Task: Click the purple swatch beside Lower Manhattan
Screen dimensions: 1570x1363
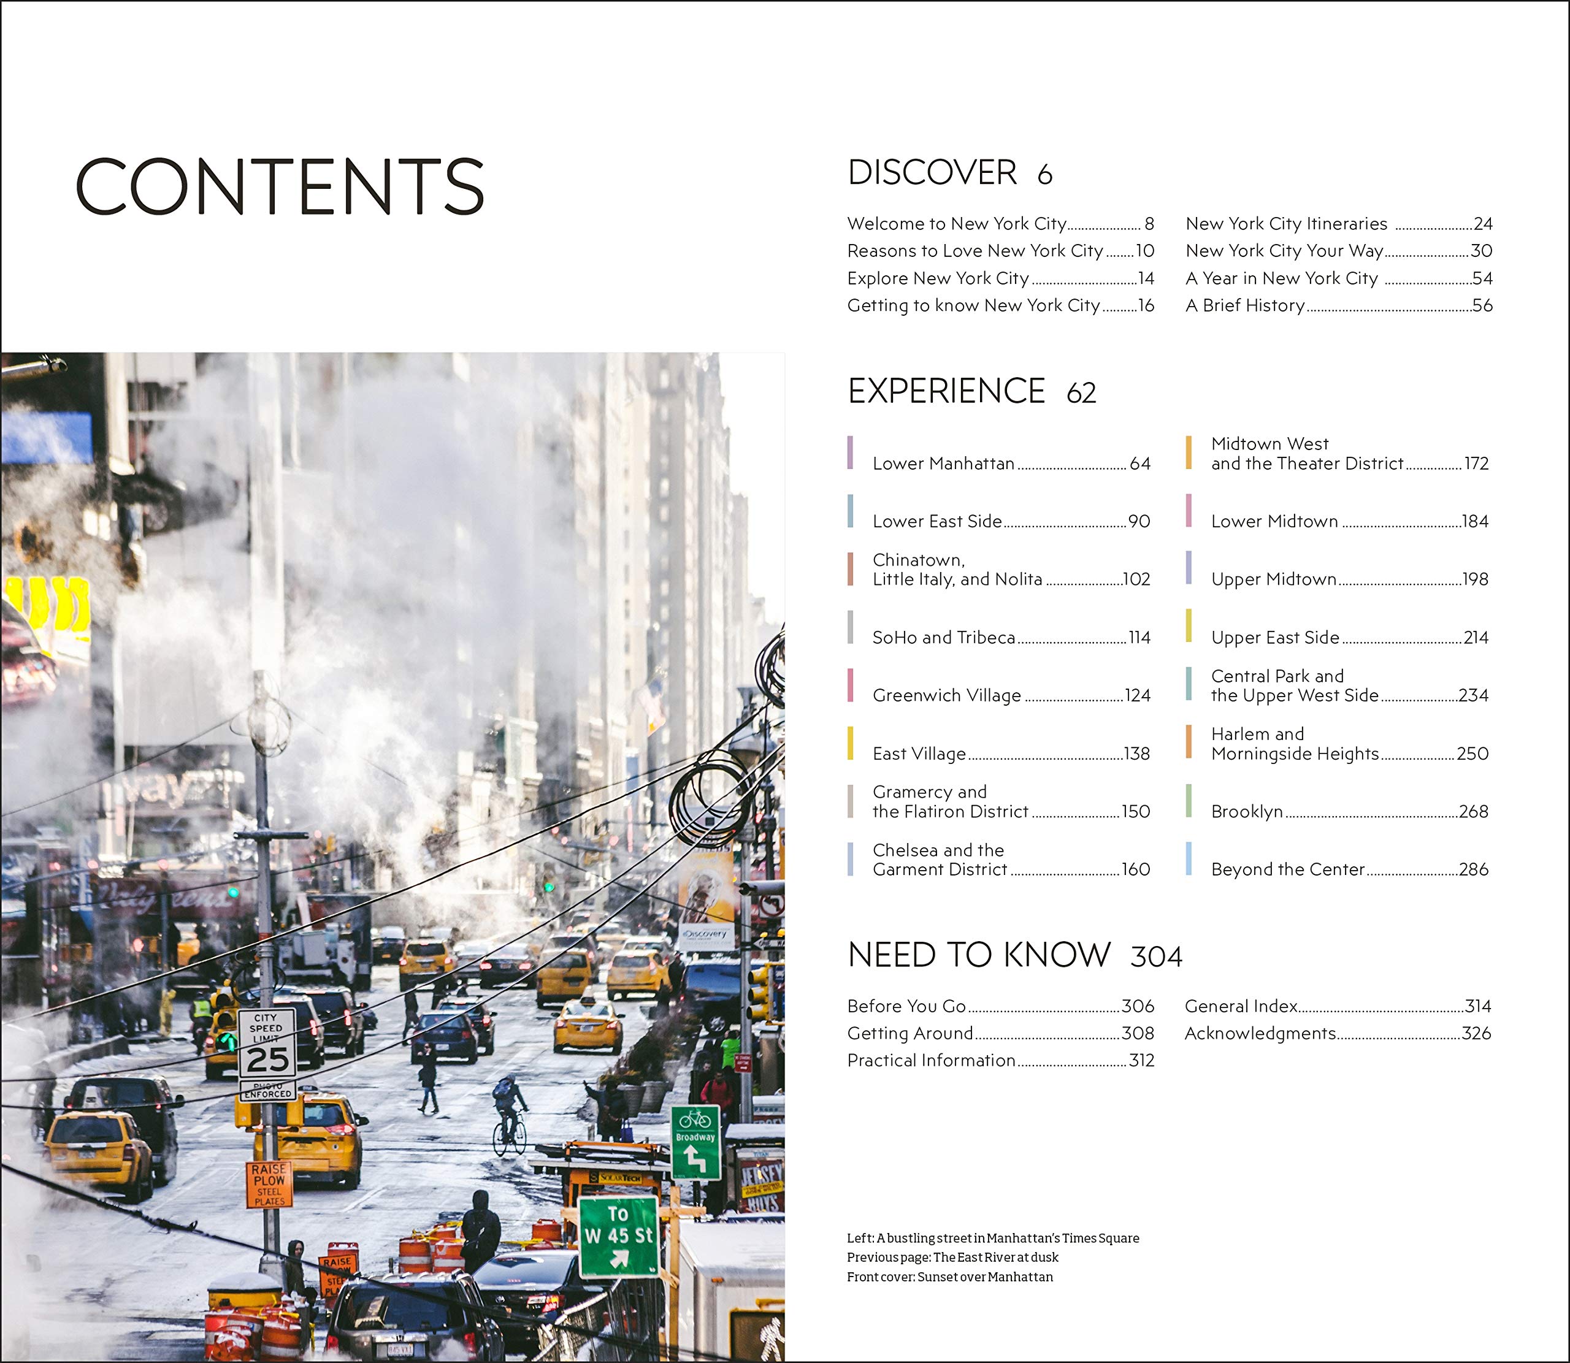Action: click(x=851, y=452)
